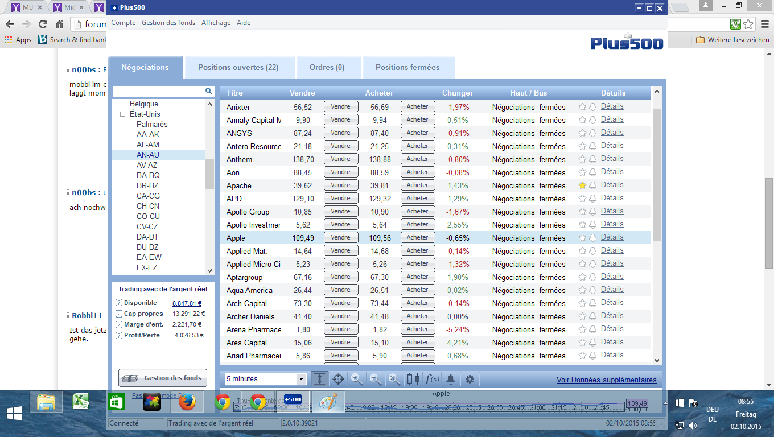Open the Affichage menu
Image resolution: width=774 pixels, height=437 pixels.
point(216,23)
